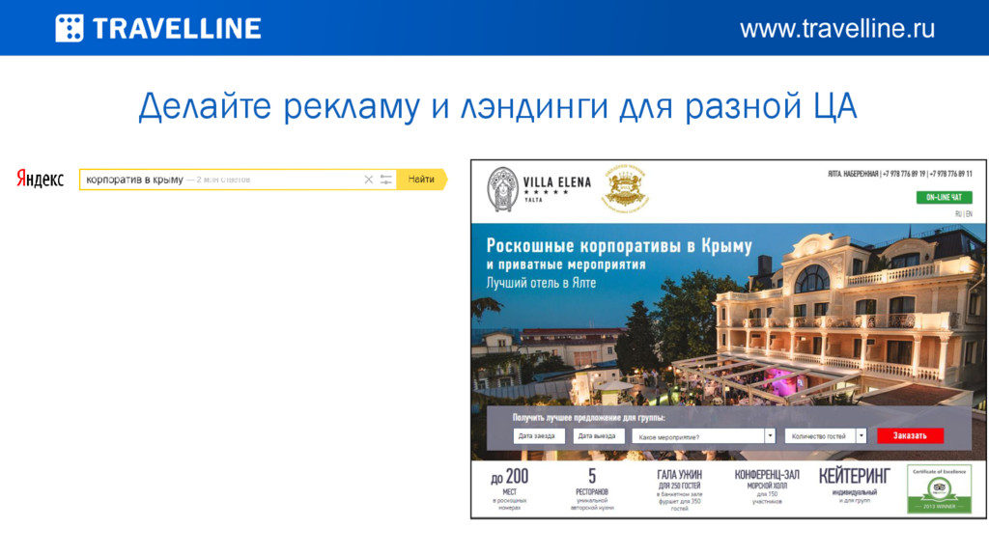Click the КЕЙТЕРИНГ feature

point(854,485)
